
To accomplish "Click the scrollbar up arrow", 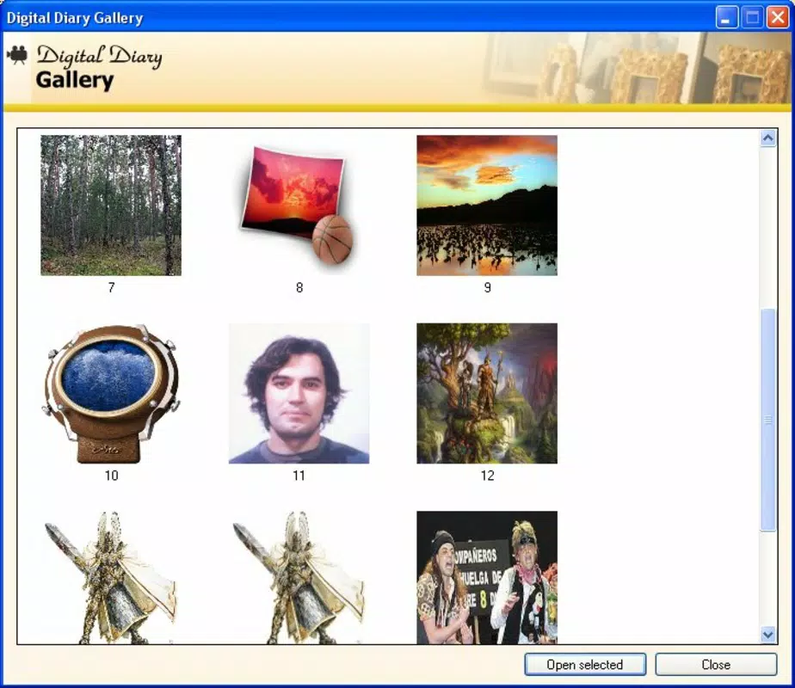I will point(768,138).
